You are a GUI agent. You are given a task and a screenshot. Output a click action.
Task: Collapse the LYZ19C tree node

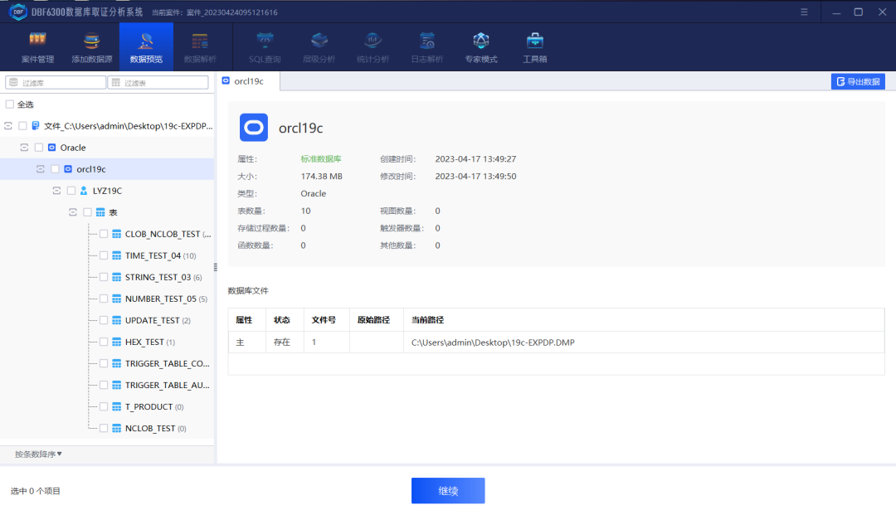pos(56,191)
